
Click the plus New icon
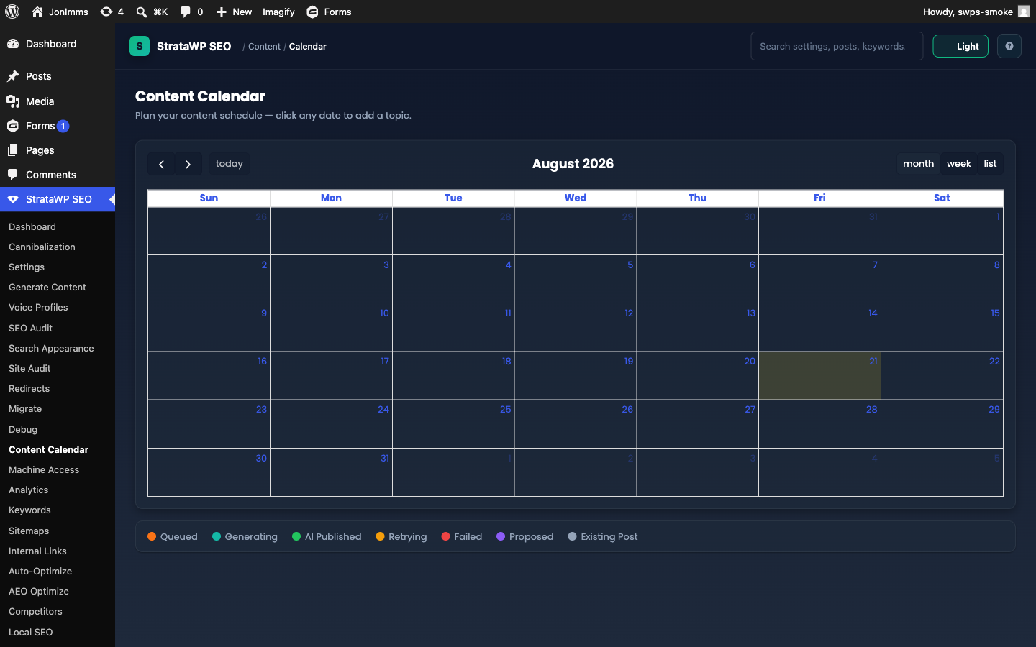coord(222,12)
